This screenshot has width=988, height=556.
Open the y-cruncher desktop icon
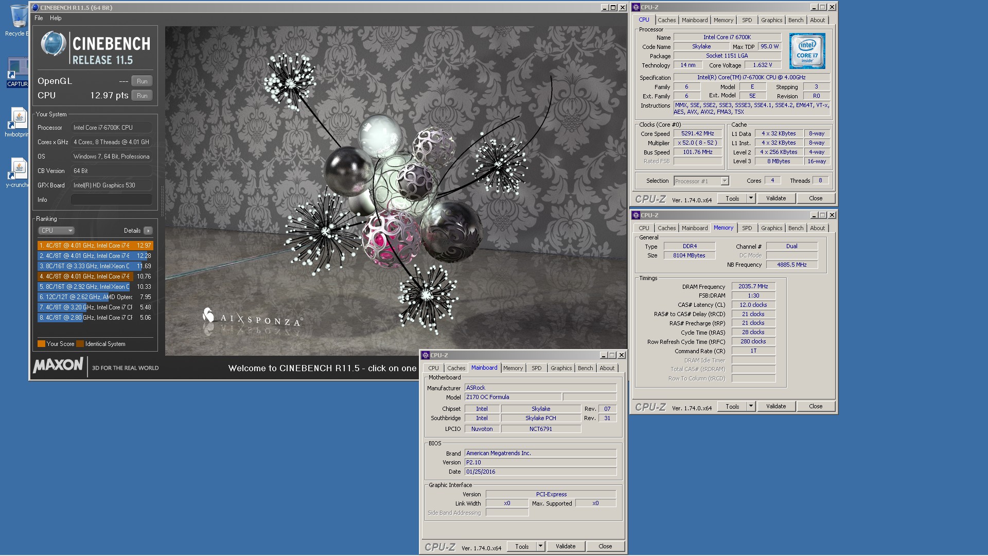[19, 169]
